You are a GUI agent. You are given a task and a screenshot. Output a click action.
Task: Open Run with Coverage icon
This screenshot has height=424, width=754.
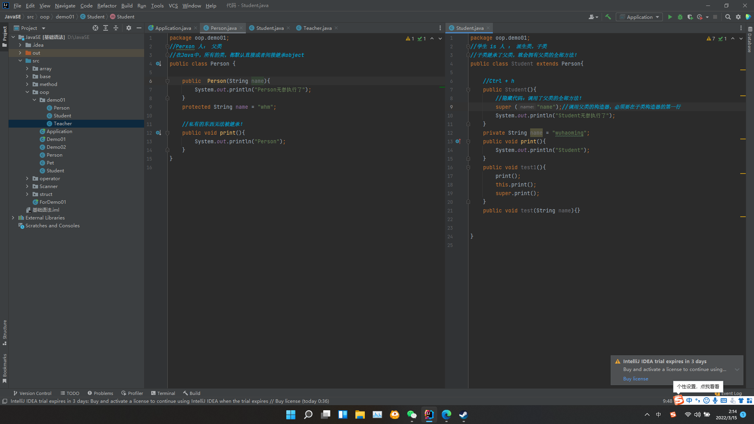690,17
